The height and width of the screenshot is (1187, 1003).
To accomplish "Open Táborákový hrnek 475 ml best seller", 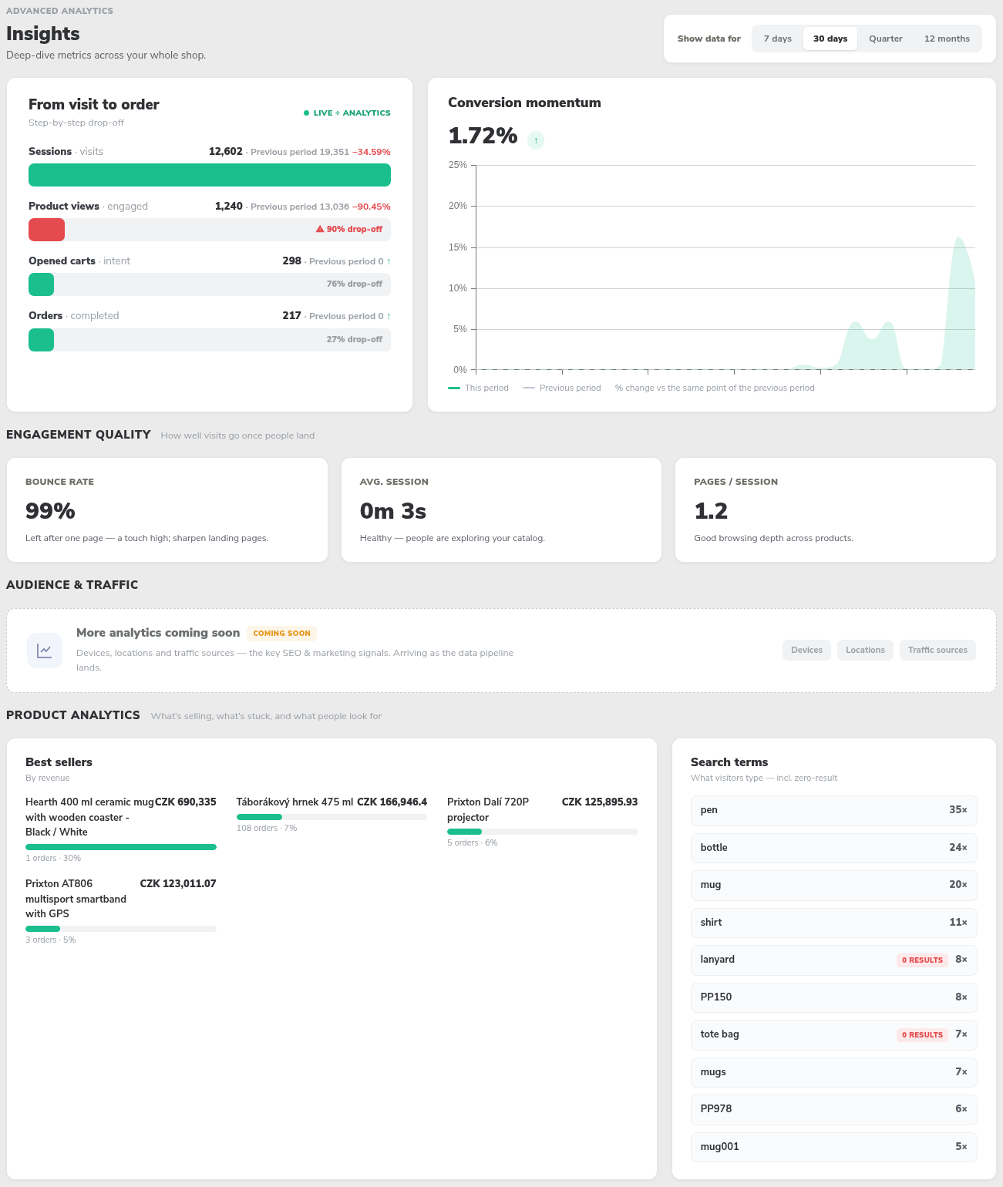I will click(x=332, y=814).
